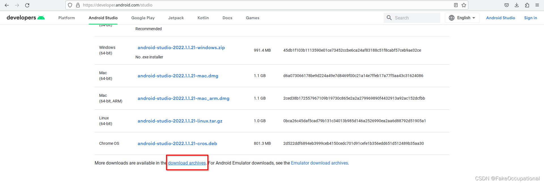Download android-studio-2022.1.1.21-linux.tar.gz
Screen dimensions: 544x184
click(x=180, y=121)
